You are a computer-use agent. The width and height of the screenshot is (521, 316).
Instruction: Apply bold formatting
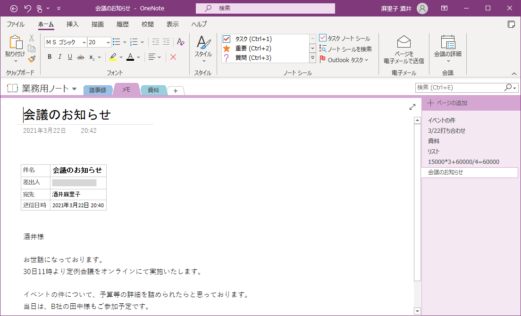tap(50, 57)
